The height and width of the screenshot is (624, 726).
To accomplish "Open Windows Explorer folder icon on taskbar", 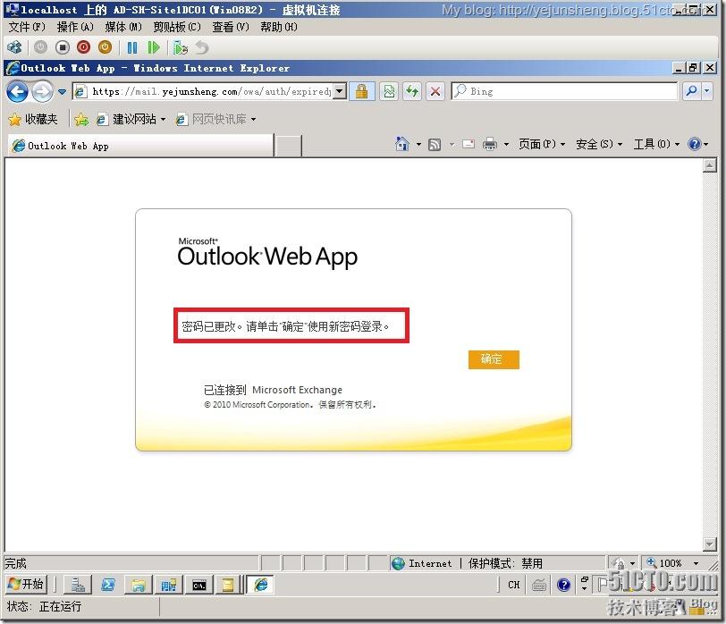I will point(138,586).
